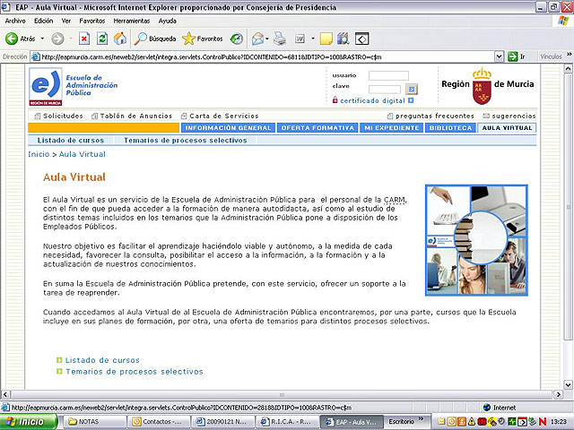Click the certificado digital link
Image resolution: width=574 pixels, height=430 pixels.
pyautogui.click(x=373, y=100)
